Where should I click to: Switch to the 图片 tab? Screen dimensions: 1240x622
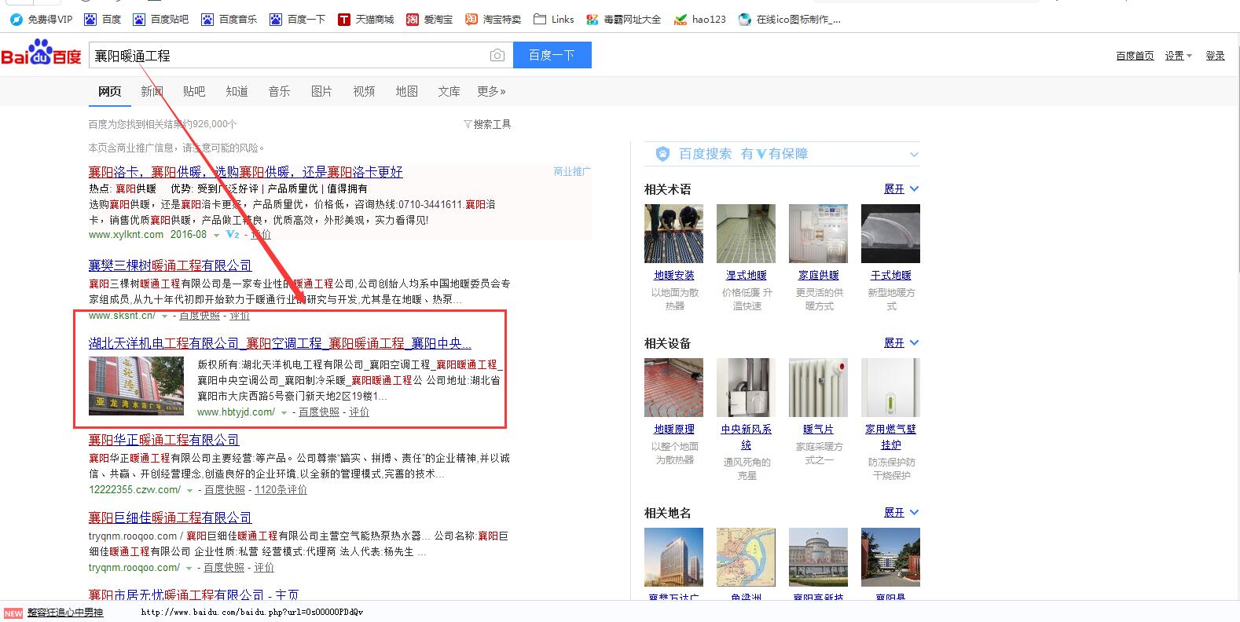click(321, 91)
